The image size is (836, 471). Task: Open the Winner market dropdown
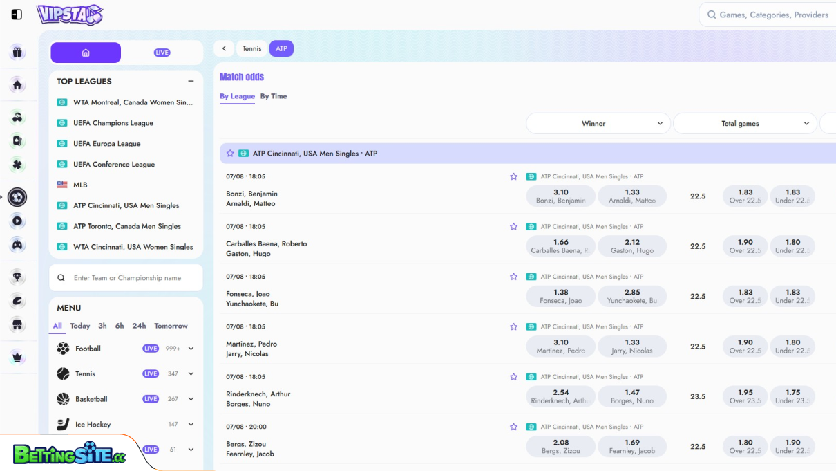[598, 124]
